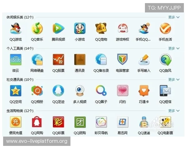This screenshot has height=149, width=187.
Task: Open the QQ速递 courier icon
Action: click(x=144, y=122)
